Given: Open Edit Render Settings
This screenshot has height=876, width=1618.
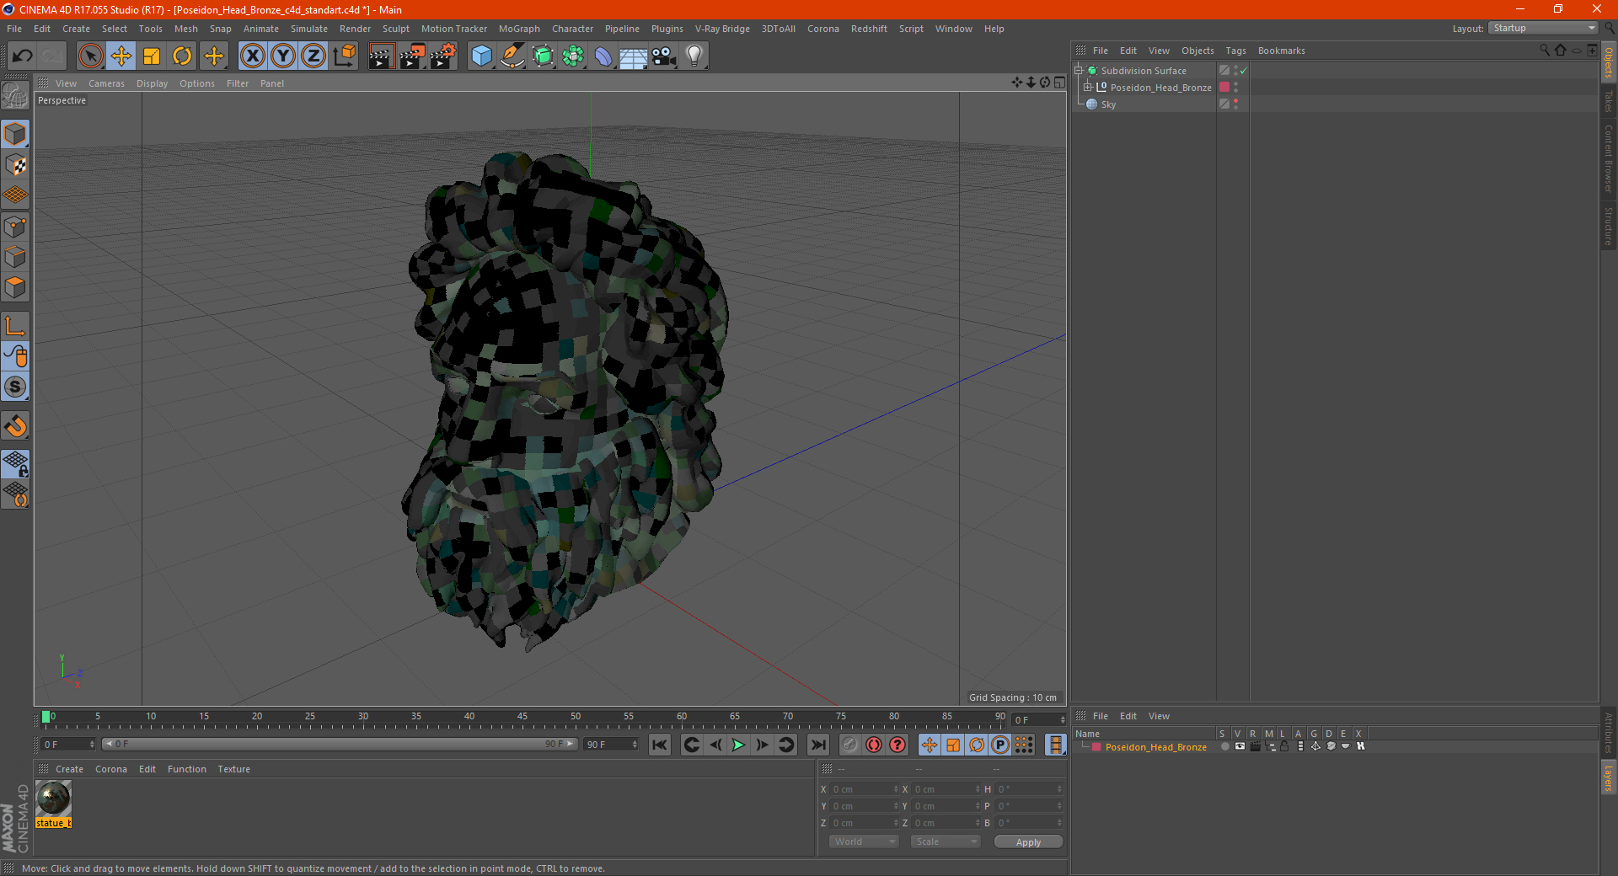Looking at the screenshot, I should point(443,56).
